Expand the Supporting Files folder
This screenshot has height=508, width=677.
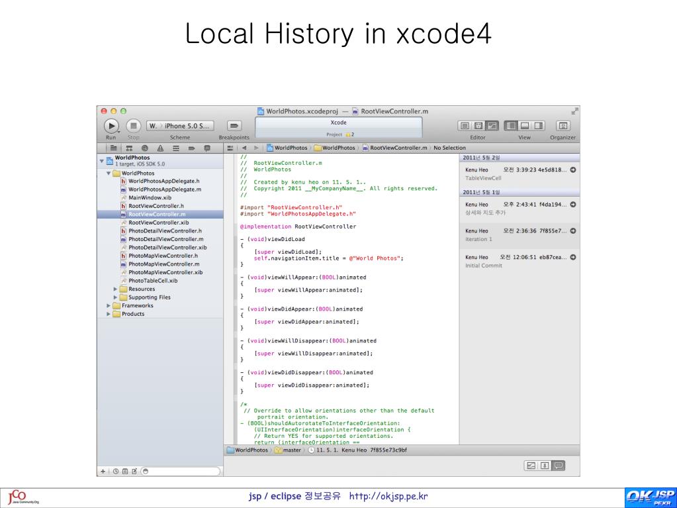[115, 297]
